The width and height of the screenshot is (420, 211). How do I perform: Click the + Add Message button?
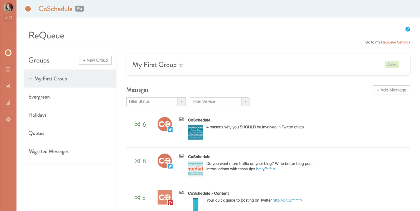tap(391, 90)
